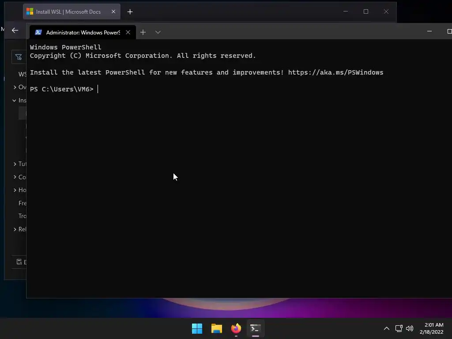Viewport: 452px width, 339px height.
Task: Go back in the browser window
Action: (x=15, y=30)
